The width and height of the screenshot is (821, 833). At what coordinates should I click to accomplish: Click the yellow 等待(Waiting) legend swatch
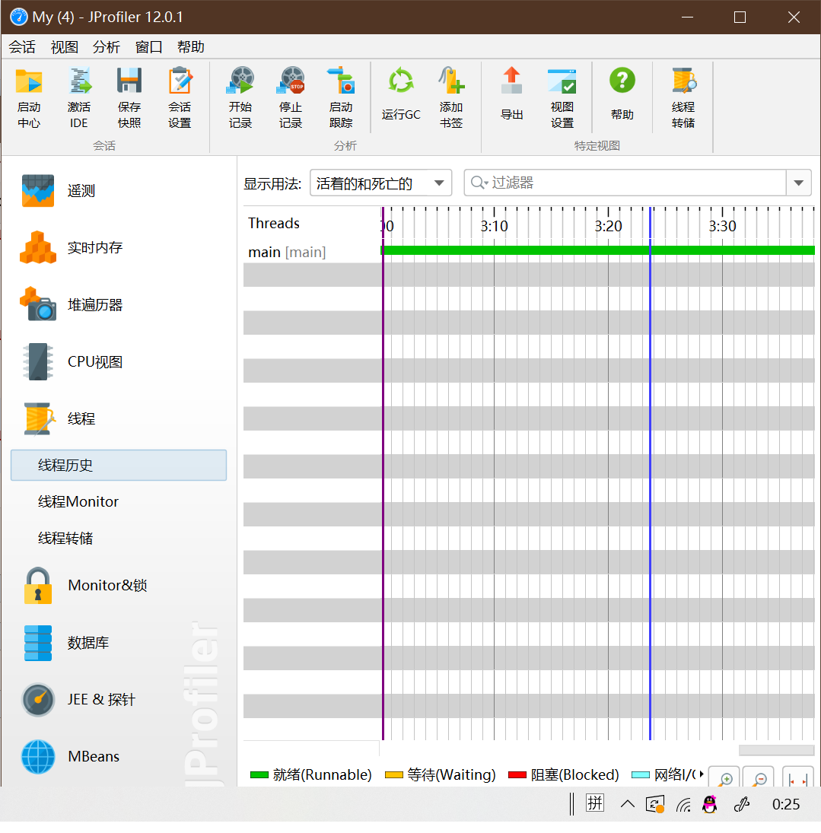click(394, 774)
